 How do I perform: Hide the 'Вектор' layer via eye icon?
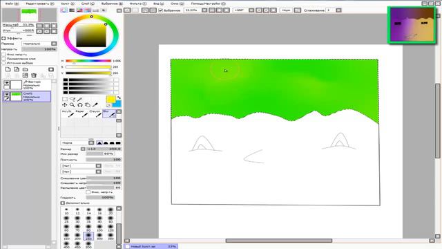[6, 82]
